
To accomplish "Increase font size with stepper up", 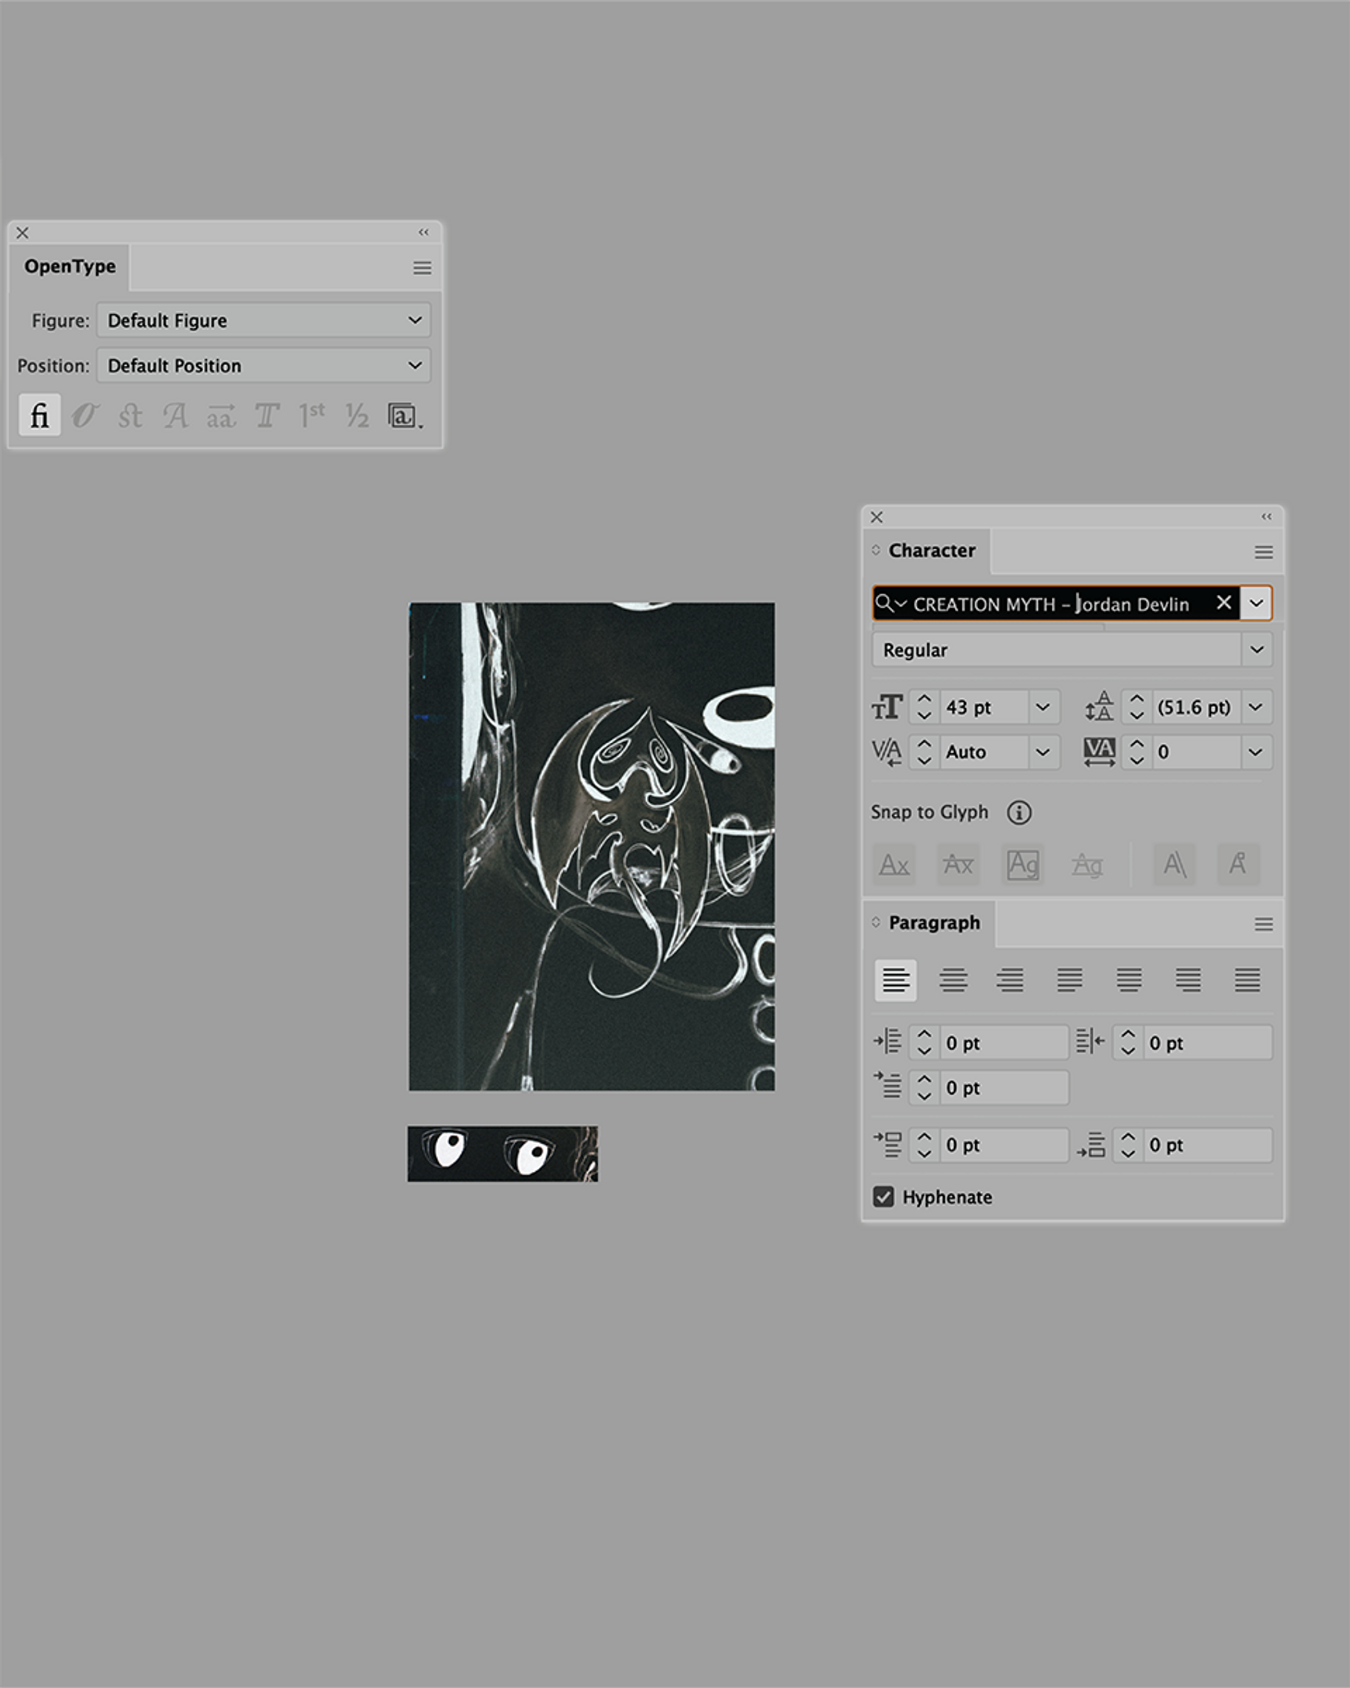I will click(x=924, y=699).
